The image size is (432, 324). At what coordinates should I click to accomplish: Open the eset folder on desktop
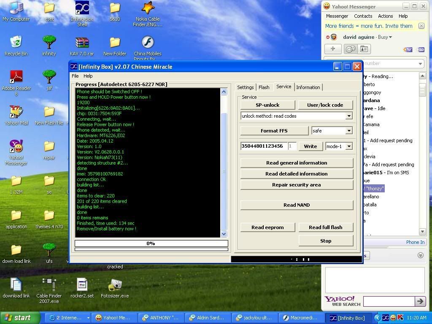49,11
